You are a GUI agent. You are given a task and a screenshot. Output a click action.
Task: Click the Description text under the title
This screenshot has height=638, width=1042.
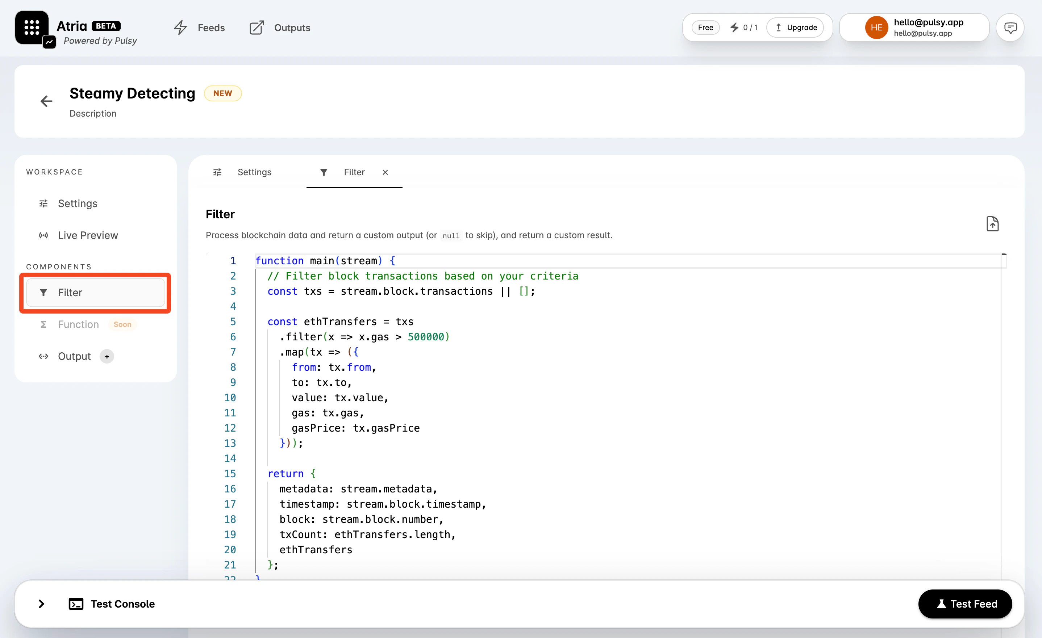(93, 114)
